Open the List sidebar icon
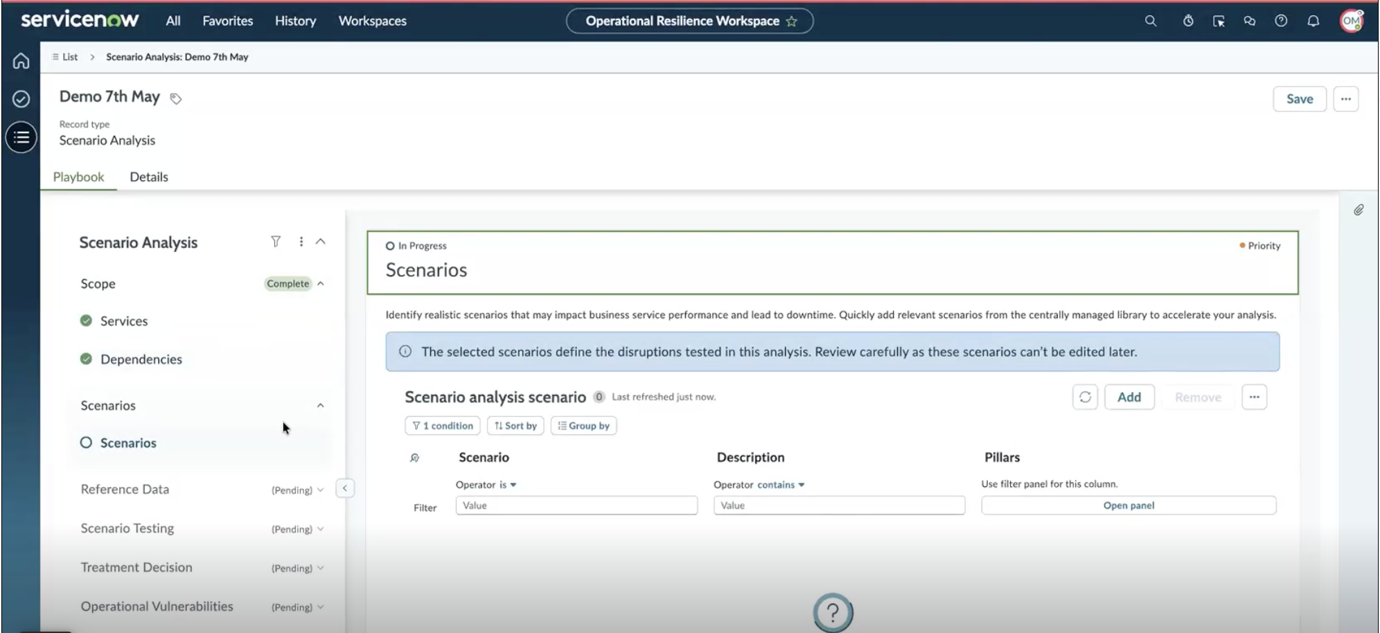The width and height of the screenshot is (1380, 633). (21, 137)
